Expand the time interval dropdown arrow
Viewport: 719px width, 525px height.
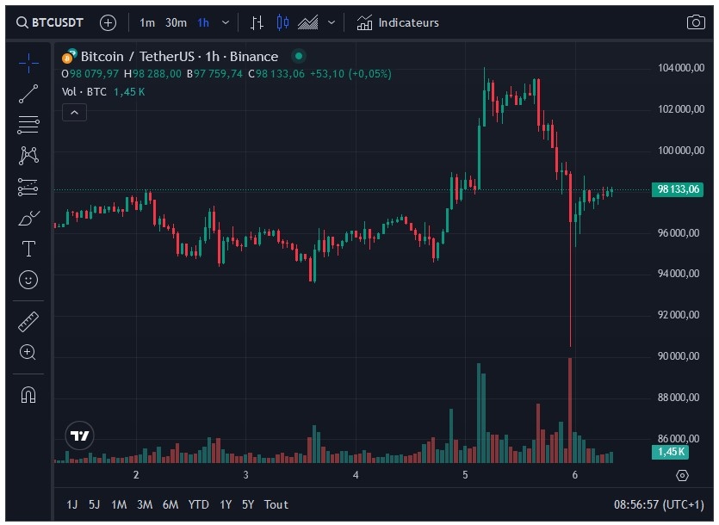point(226,22)
